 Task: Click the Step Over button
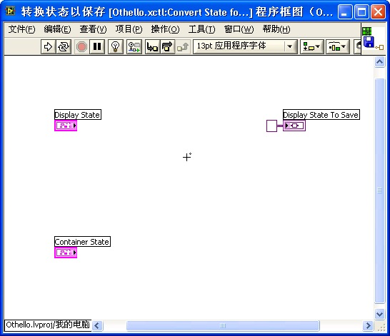[167, 46]
